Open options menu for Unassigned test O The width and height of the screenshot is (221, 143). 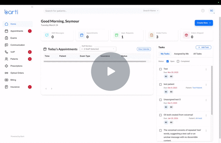(x=206, y=100)
